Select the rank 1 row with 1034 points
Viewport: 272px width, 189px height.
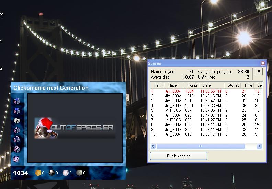[206, 91]
